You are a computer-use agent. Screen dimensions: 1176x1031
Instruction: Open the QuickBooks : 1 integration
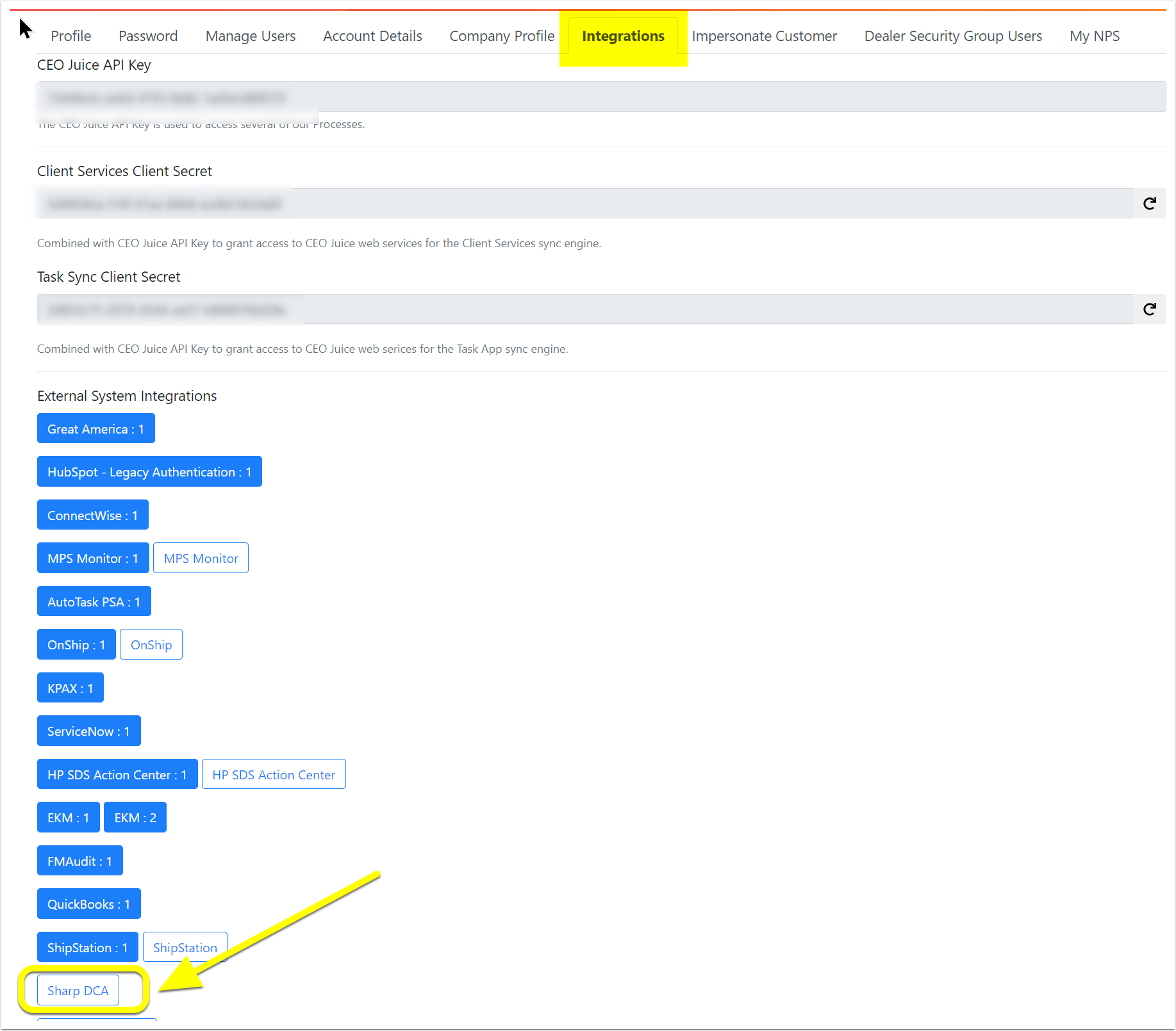click(89, 904)
